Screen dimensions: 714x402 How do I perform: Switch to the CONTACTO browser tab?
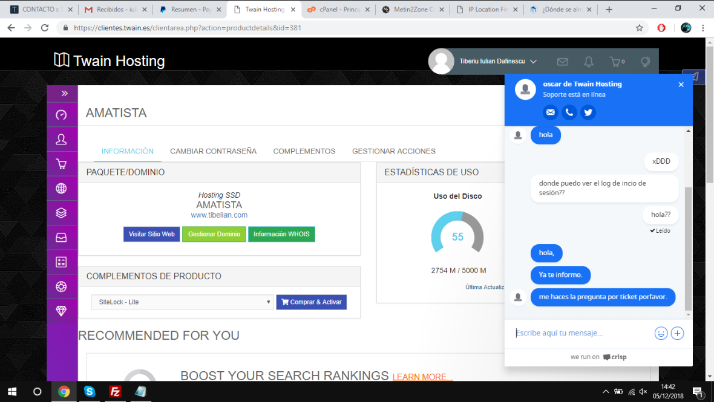pos(41,9)
